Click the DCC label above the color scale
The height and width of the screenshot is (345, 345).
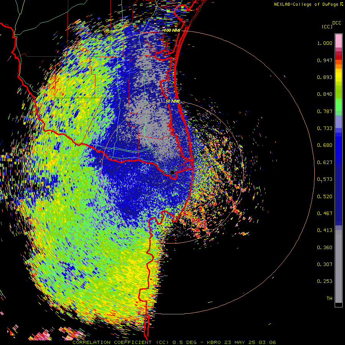point(337,23)
